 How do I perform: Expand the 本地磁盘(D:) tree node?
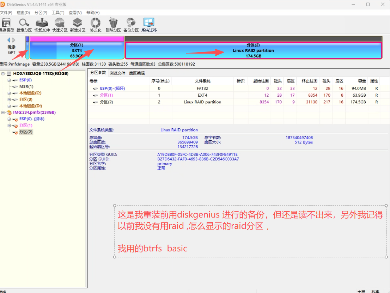pos(9,106)
